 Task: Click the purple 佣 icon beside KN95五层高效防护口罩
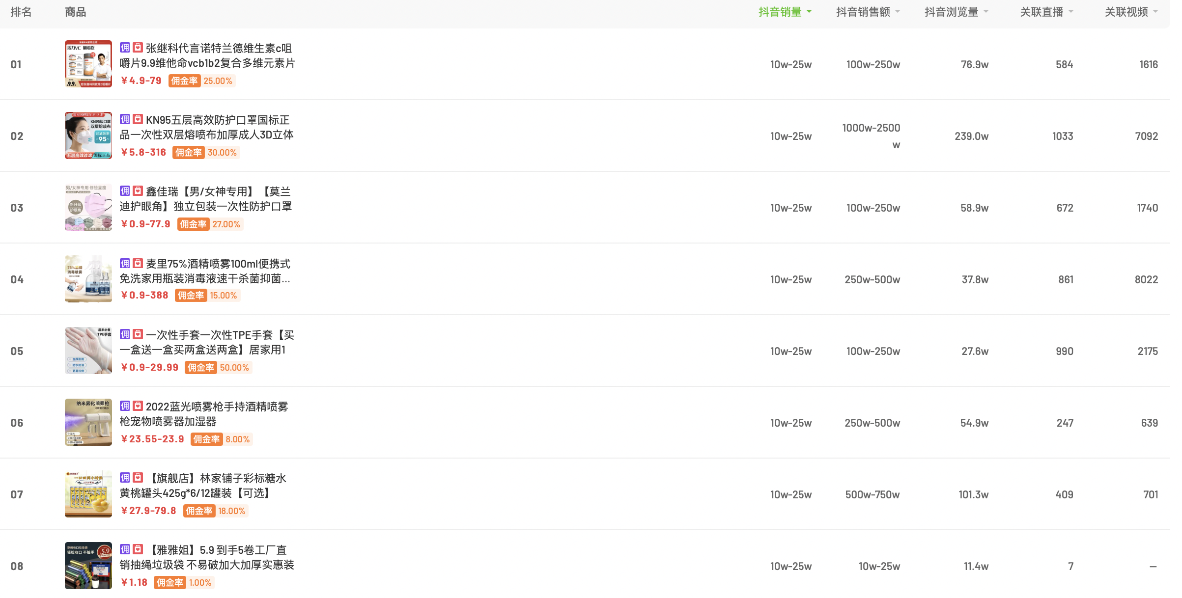click(125, 119)
